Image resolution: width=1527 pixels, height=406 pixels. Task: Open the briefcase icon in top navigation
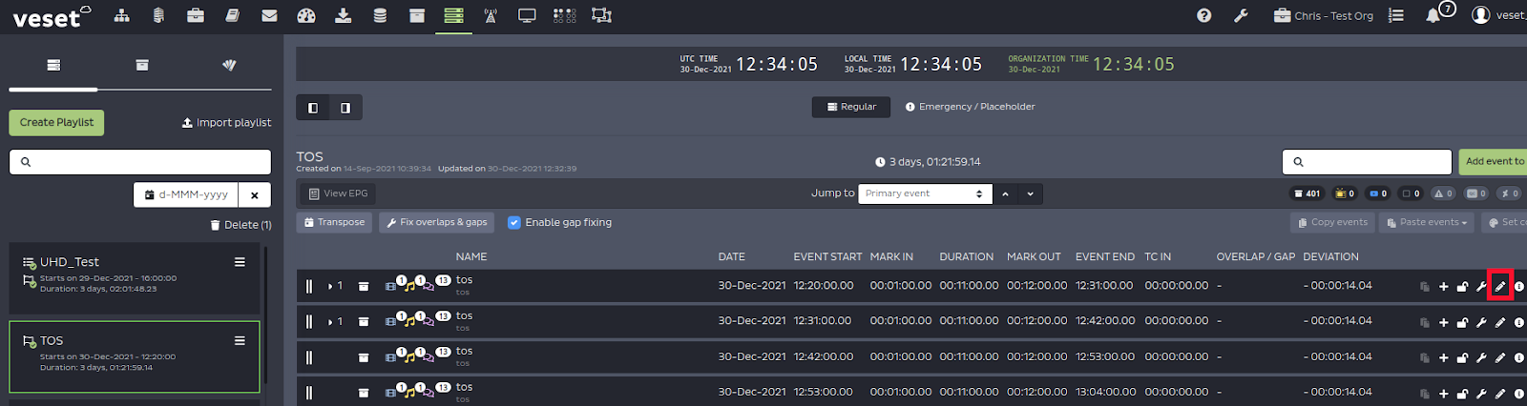click(196, 15)
